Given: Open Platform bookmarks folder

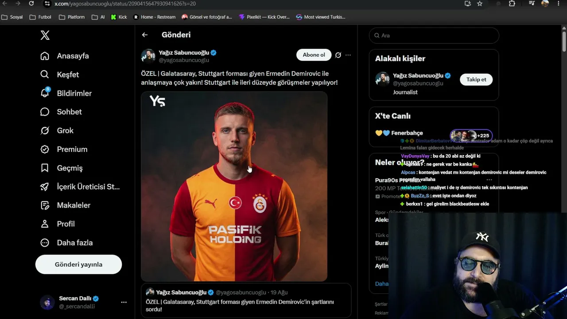Looking at the screenshot, I should pyautogui.click(x=72, y=17).
